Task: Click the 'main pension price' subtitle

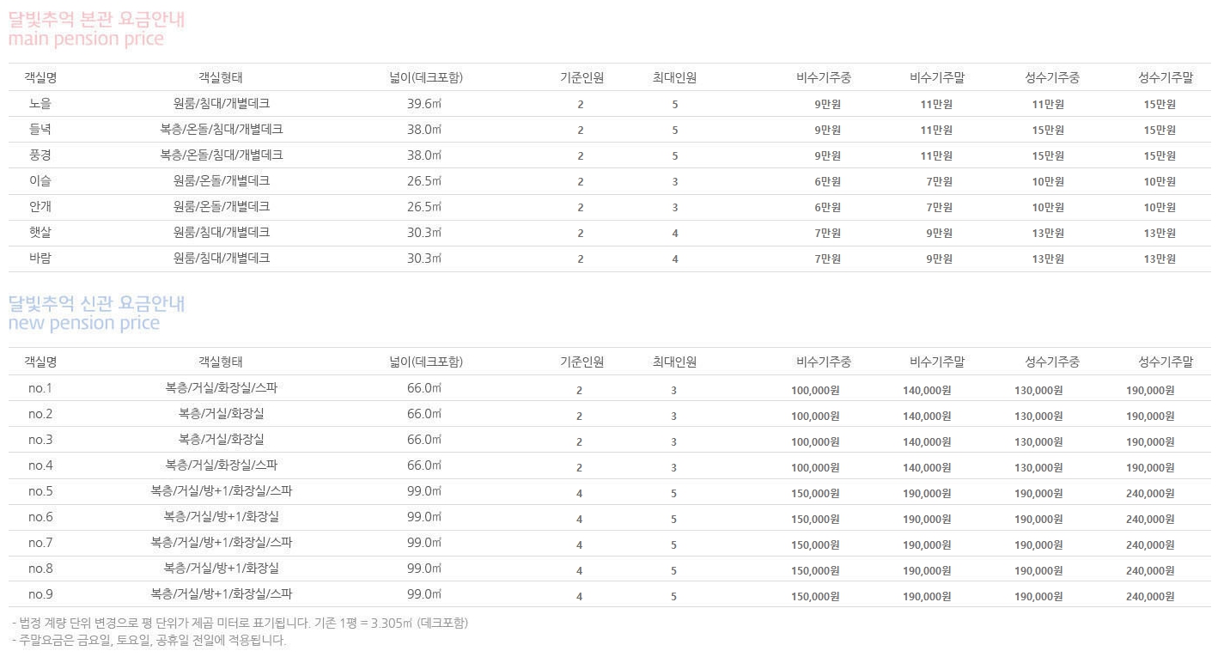Action: [86, 40]
